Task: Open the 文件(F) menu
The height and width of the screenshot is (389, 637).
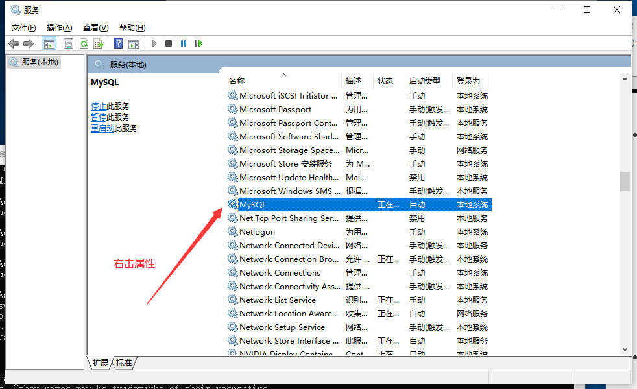Action: pos(23,28)
